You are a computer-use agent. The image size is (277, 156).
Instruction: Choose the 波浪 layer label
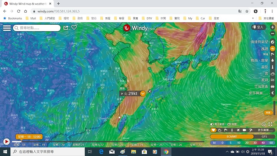(x=265, y=80)
